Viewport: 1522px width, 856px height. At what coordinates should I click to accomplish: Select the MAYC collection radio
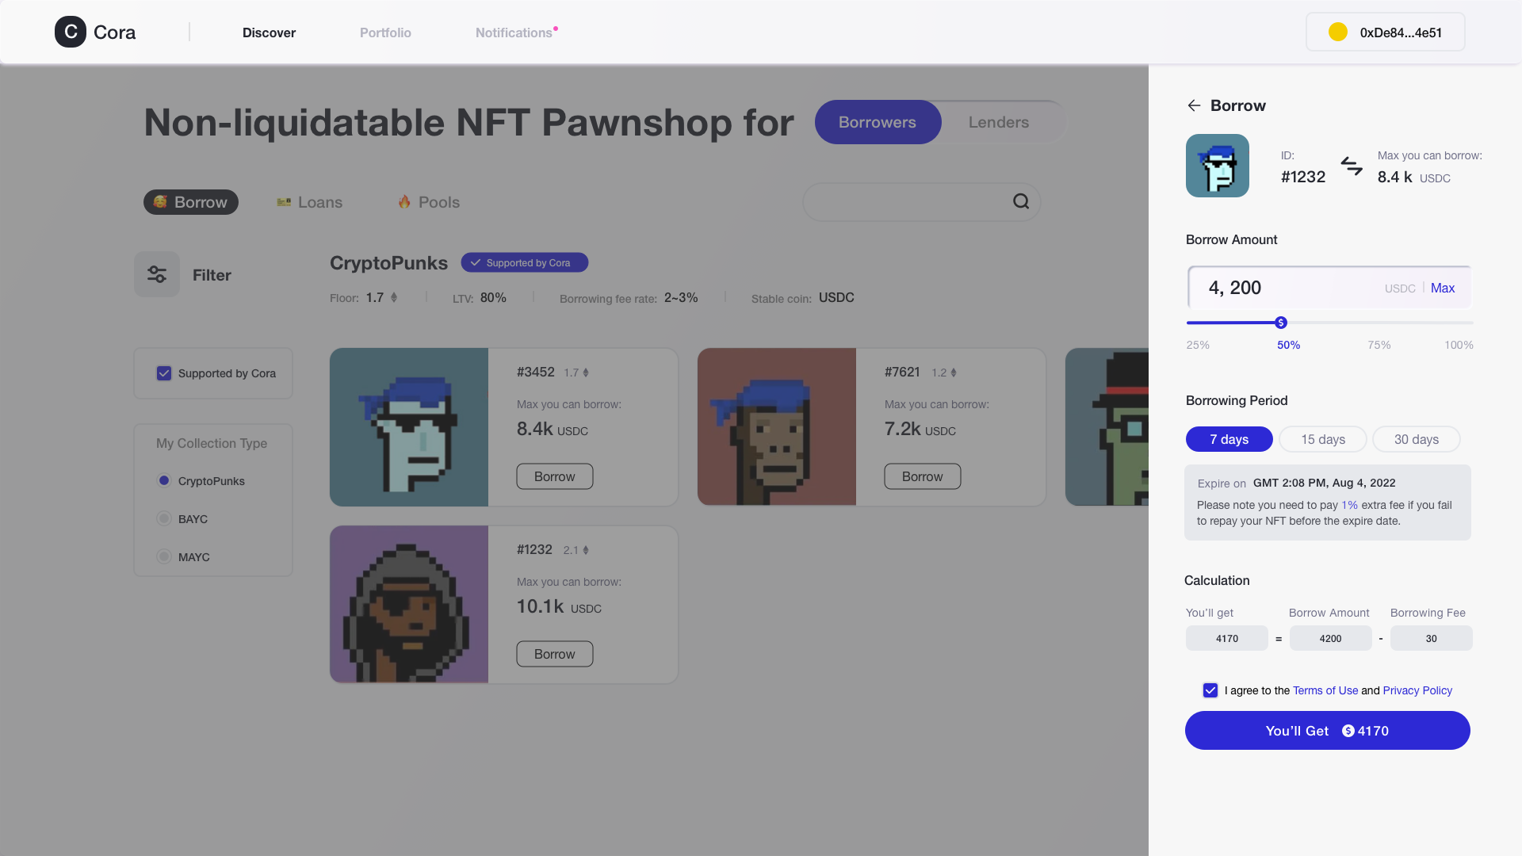(x=164, y=556)
